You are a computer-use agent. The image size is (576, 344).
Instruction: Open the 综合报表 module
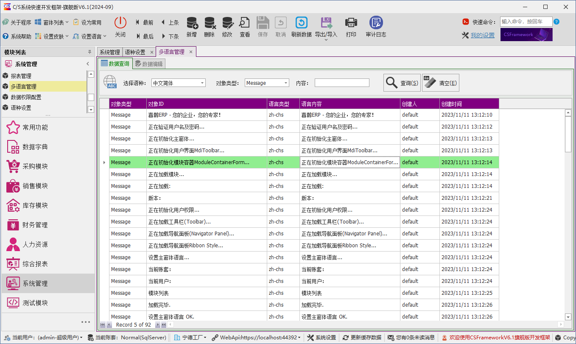point(48,264)
